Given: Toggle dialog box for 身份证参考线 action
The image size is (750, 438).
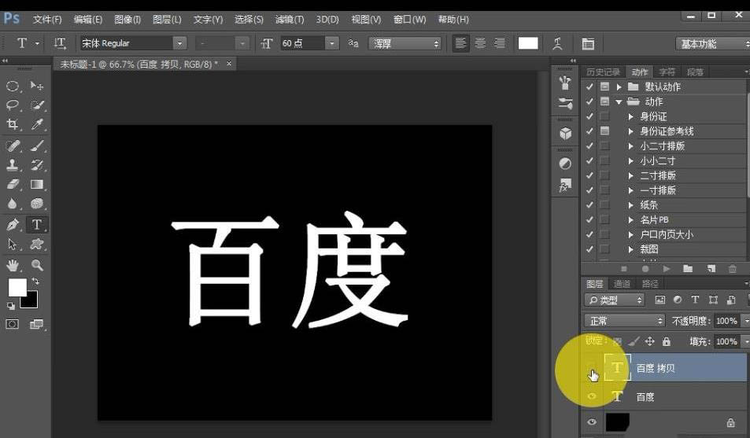Looking at the screenshot, I should (x=605, y=131).
